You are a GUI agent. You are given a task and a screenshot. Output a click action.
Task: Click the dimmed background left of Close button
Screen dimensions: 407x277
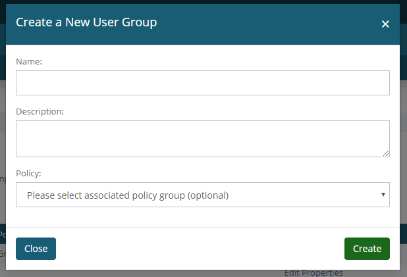pyautogui.click(x=3, y=250)
